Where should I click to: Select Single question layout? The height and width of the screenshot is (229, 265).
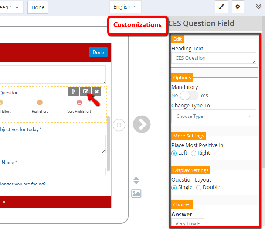174,187
